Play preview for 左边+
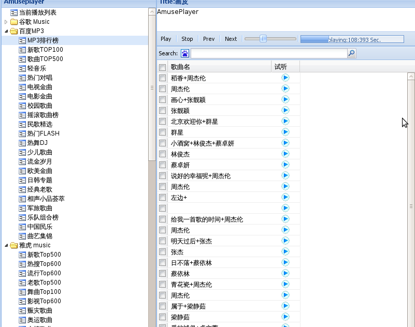This screenshot has height=327, width=415. coord(285,197)
